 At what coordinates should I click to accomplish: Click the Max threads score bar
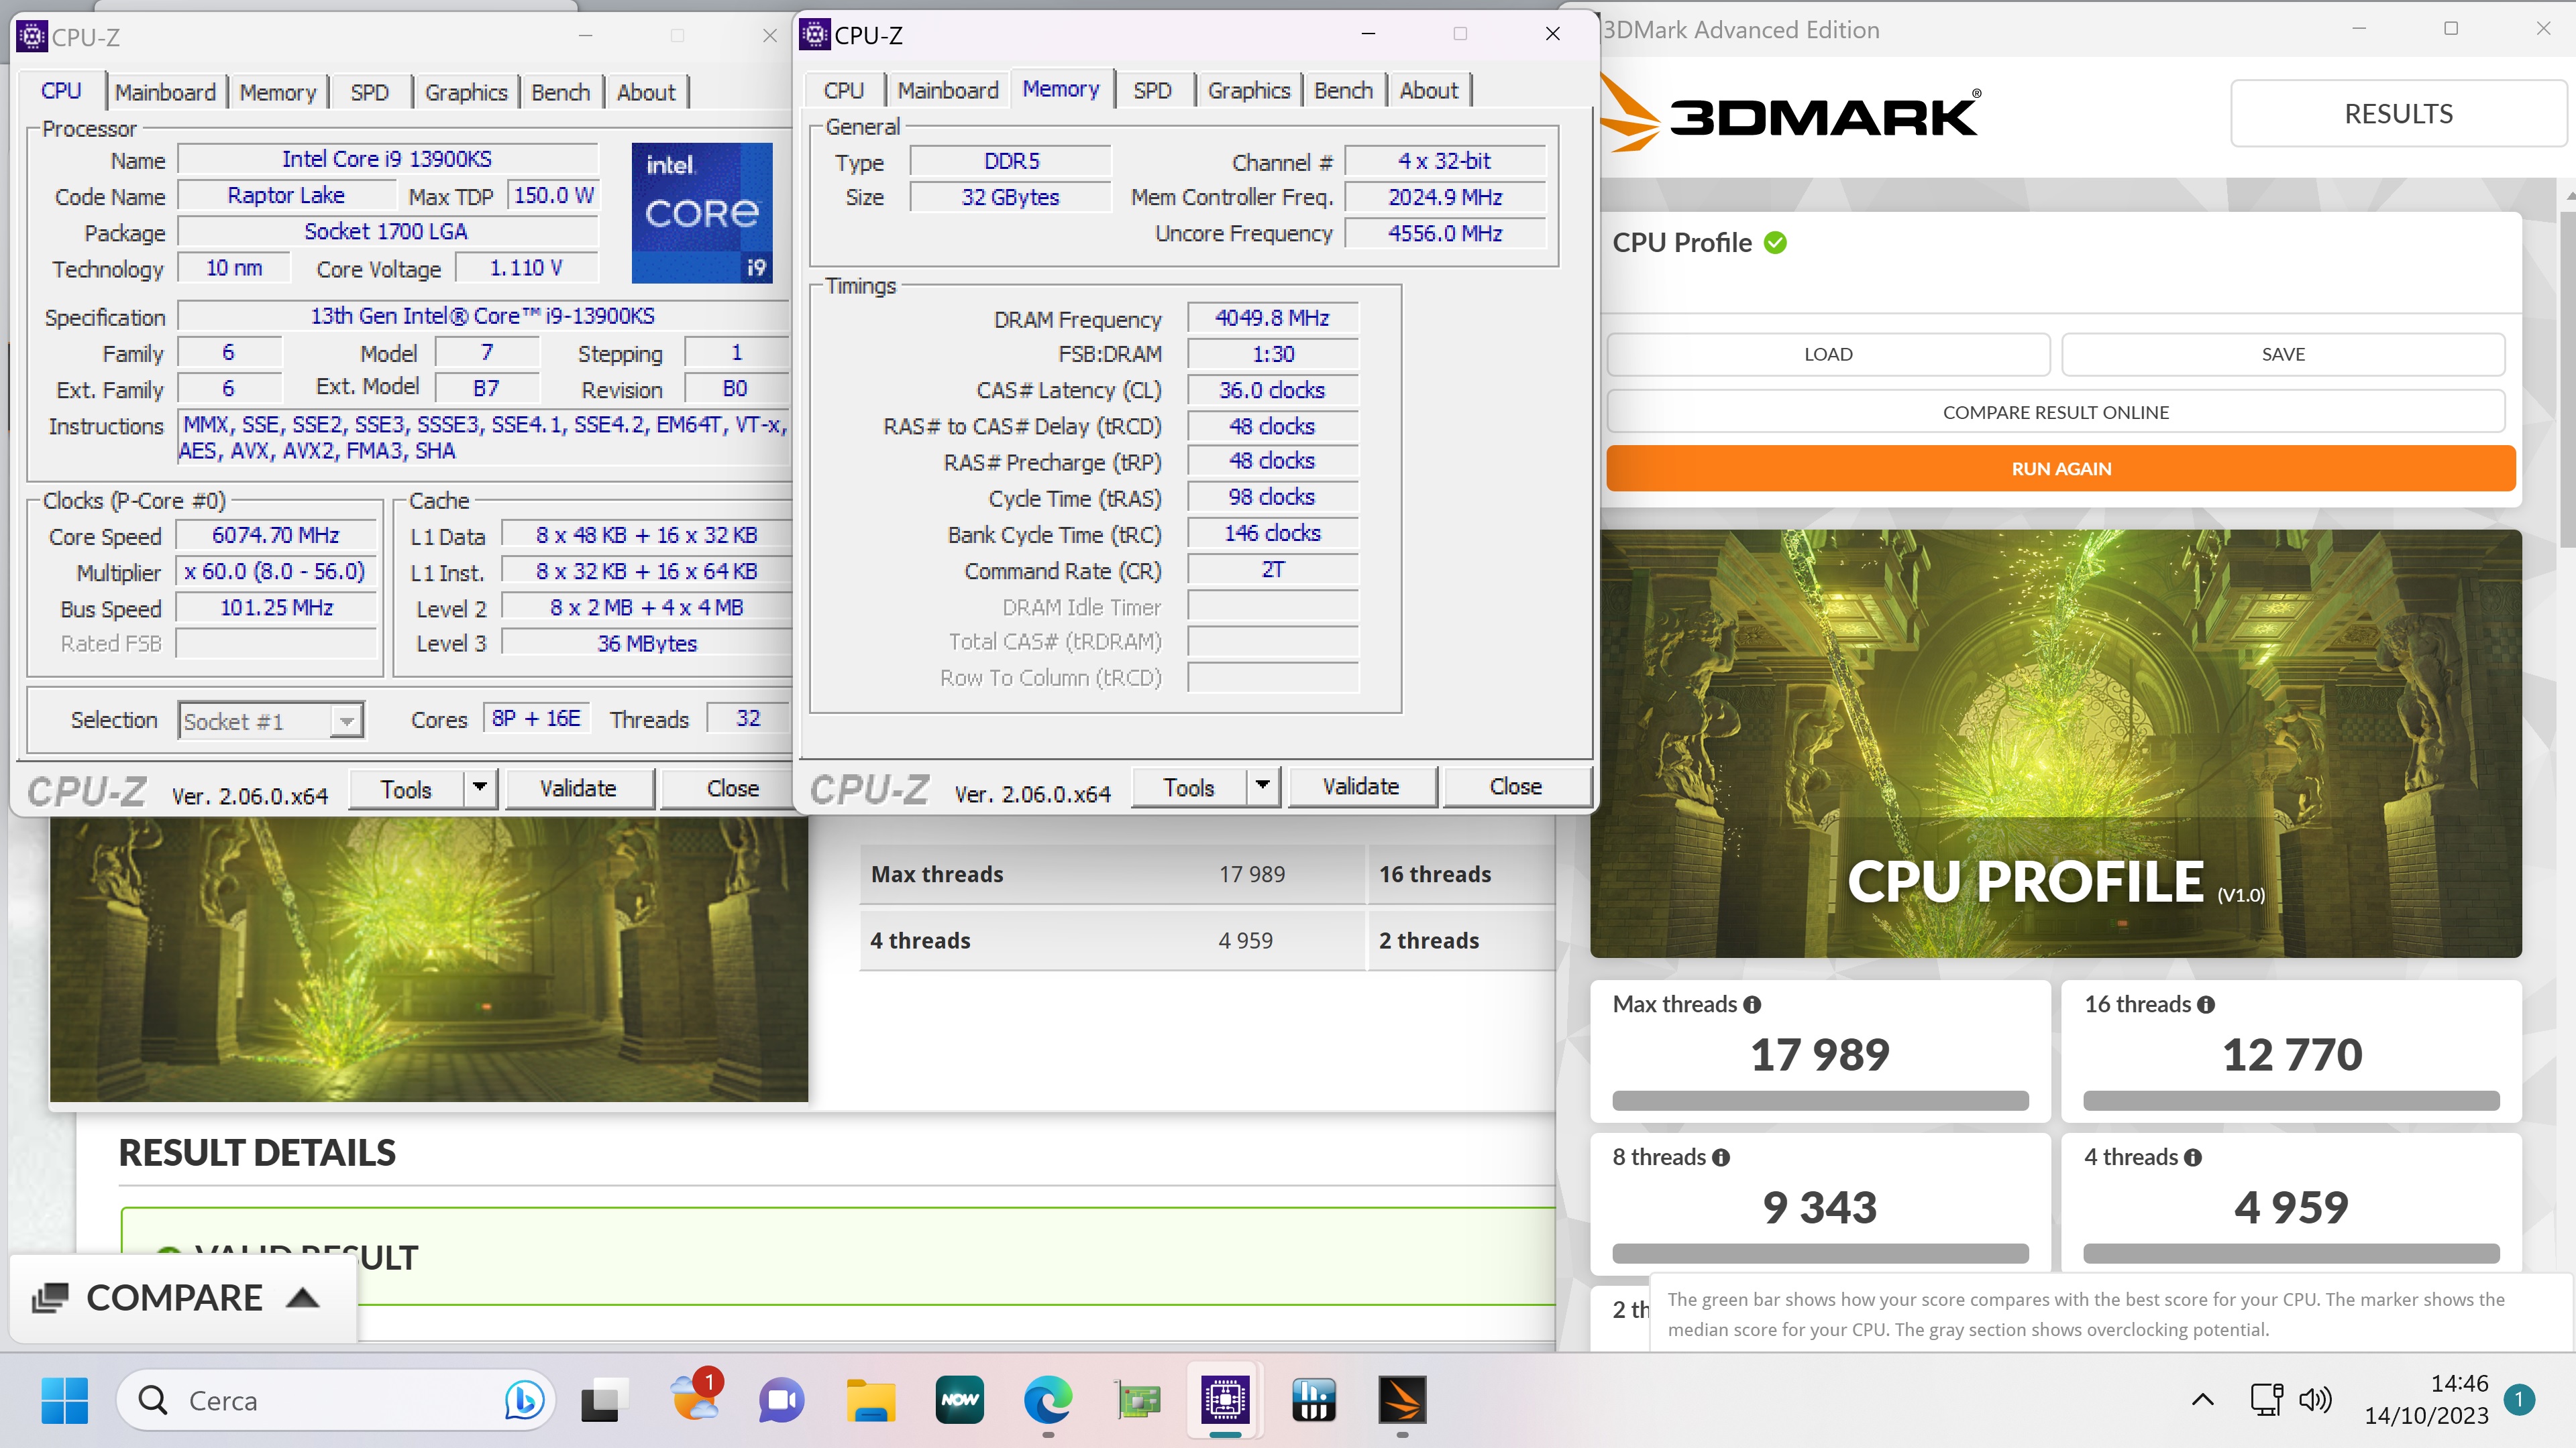(1820, 1100)
